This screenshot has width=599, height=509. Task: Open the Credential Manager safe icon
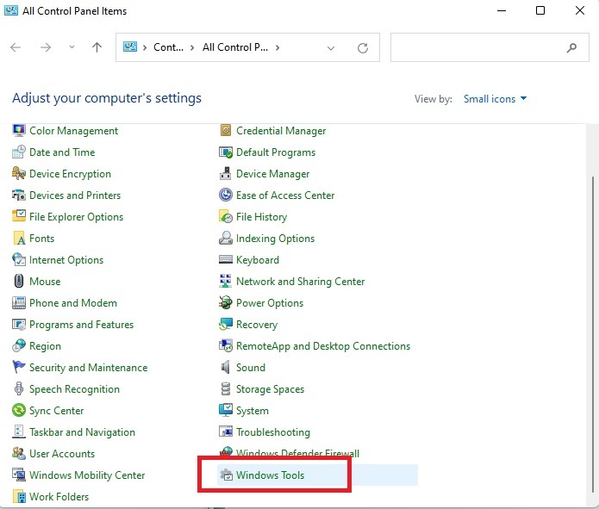(x=226, y=131)
